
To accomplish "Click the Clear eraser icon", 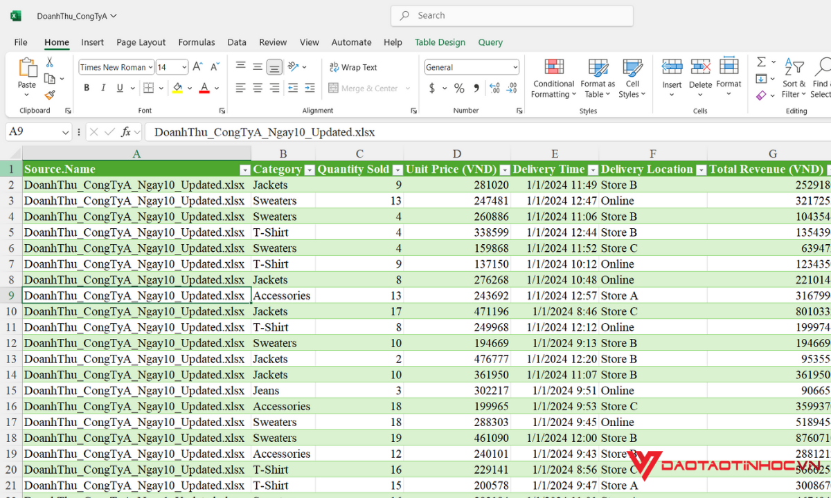I will point(762,95).
